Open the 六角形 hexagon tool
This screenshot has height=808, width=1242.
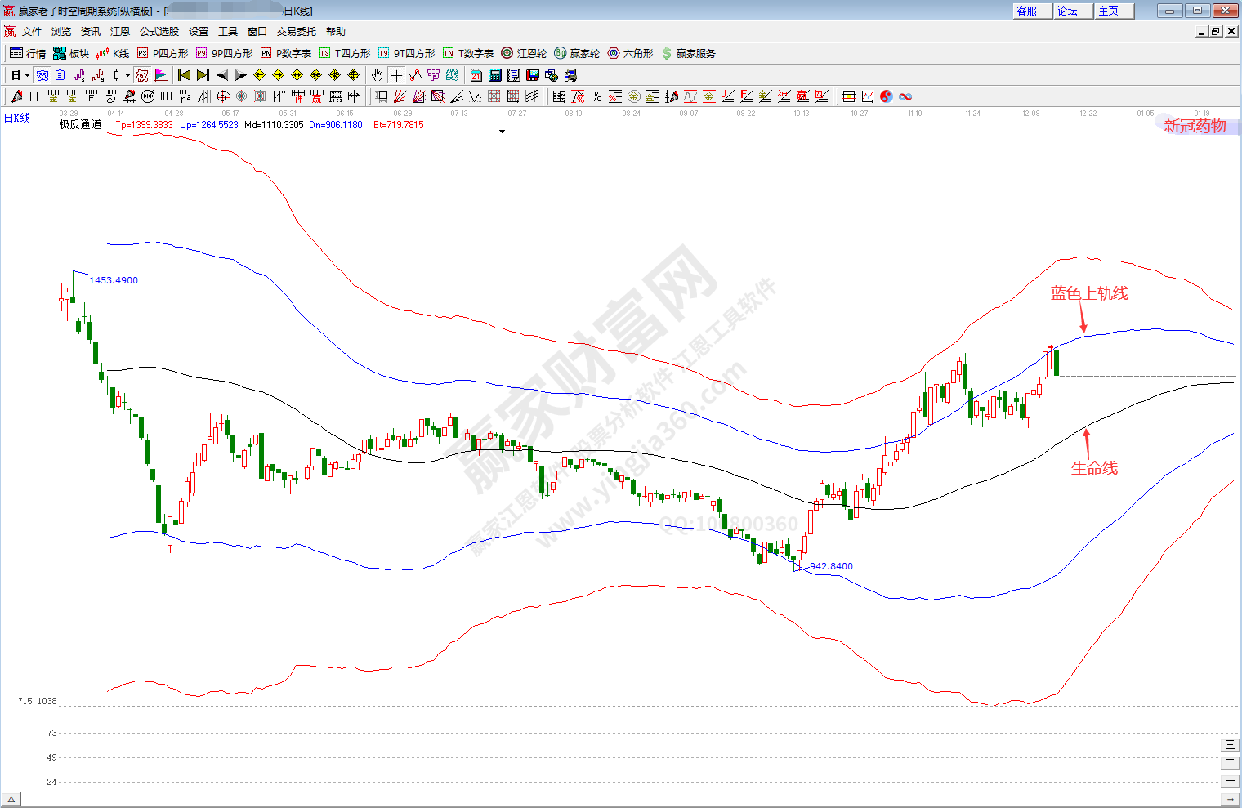pos(630,53)
